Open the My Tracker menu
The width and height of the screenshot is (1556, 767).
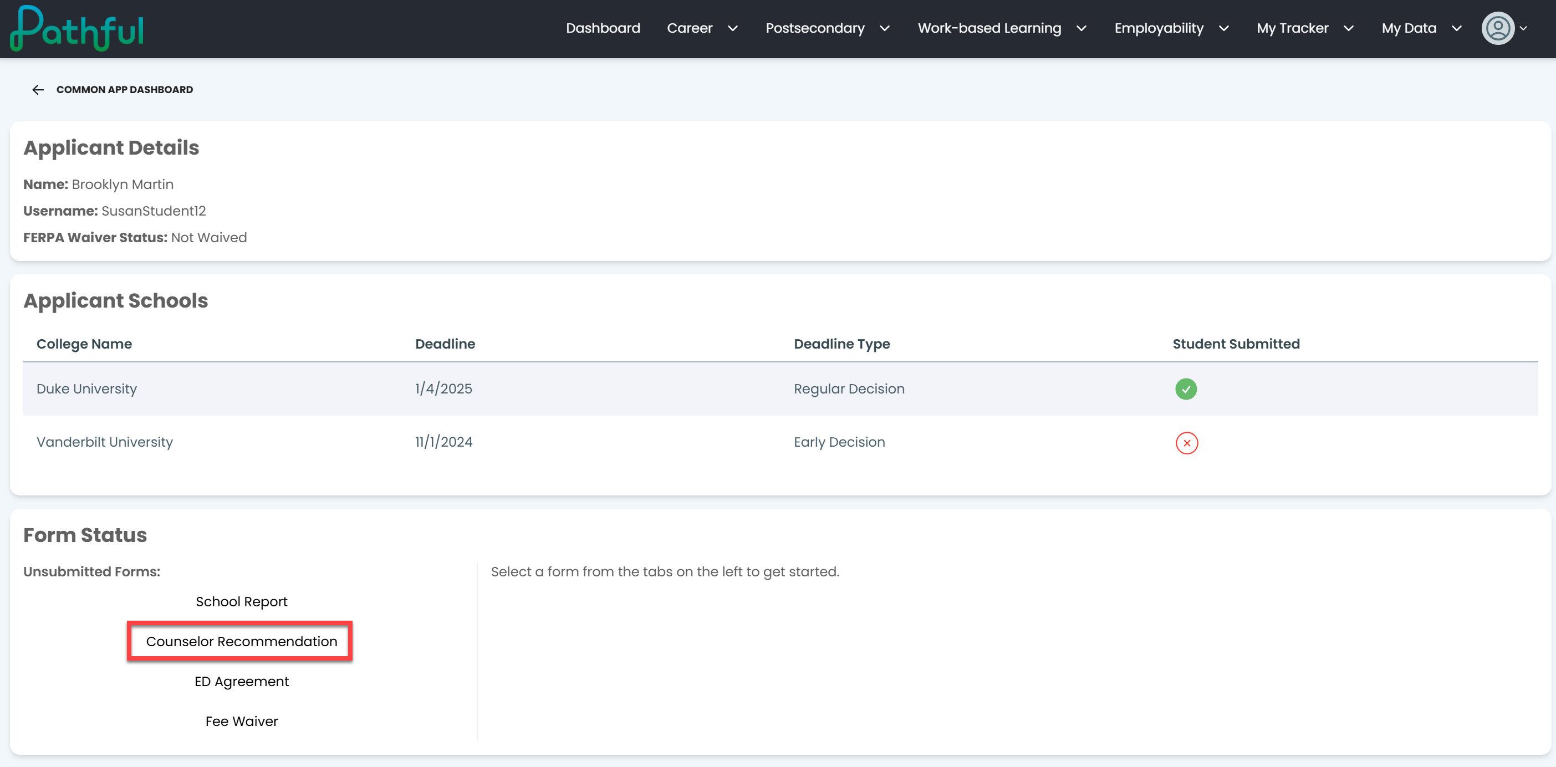1293,28
